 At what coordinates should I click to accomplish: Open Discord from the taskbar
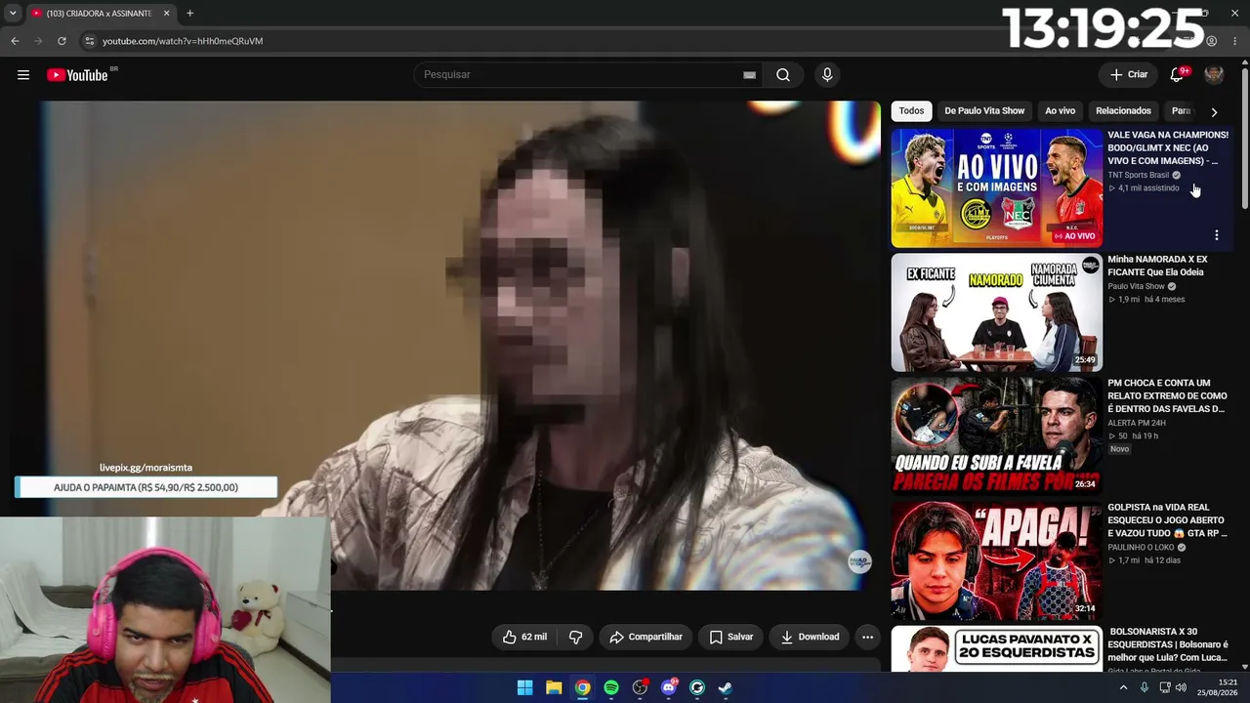pos(669,687)
